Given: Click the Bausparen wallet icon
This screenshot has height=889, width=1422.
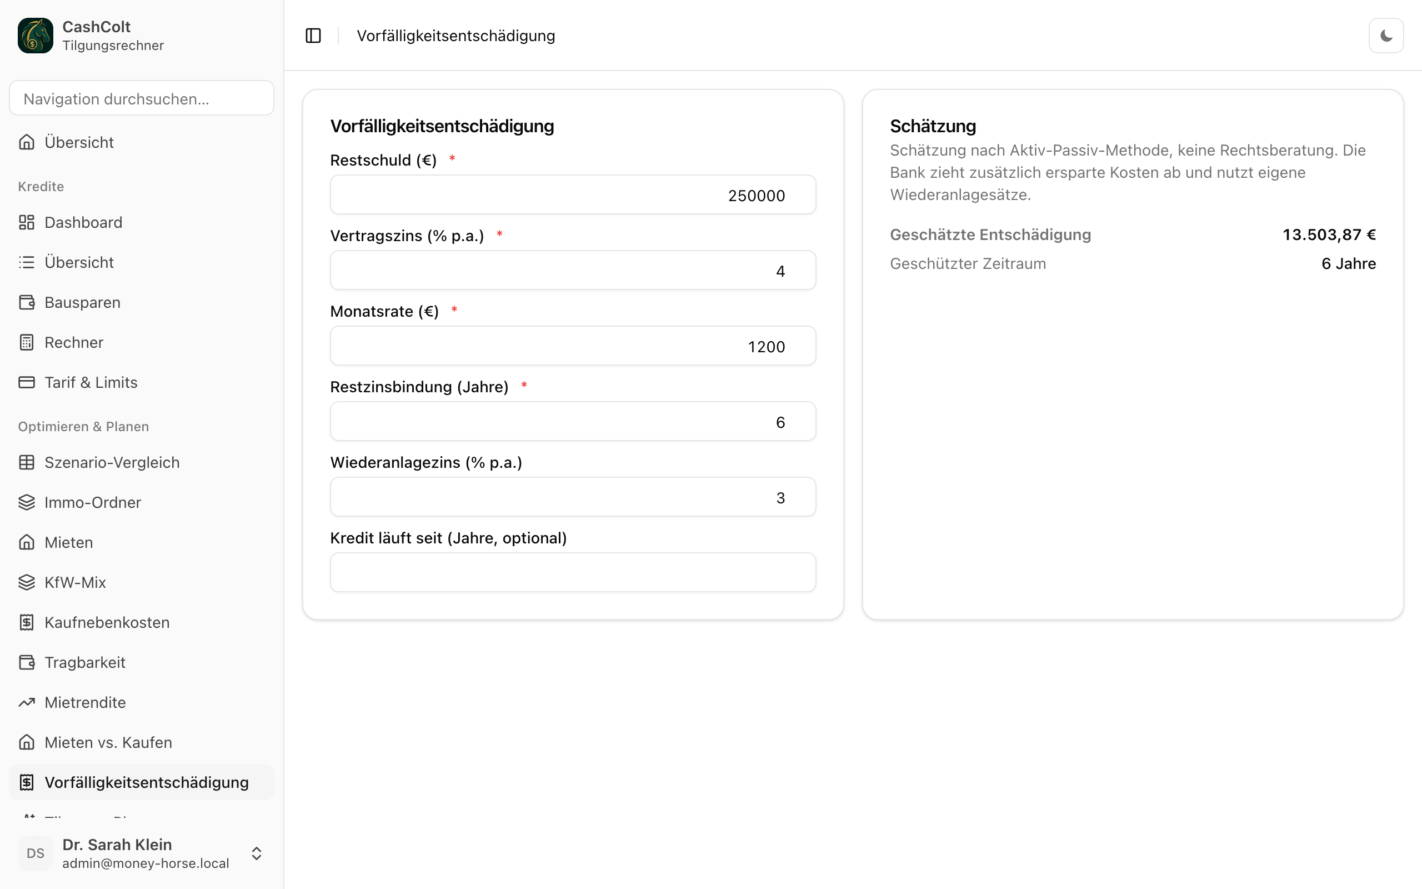Looking at the screenshot, I should tap(27, 302).
